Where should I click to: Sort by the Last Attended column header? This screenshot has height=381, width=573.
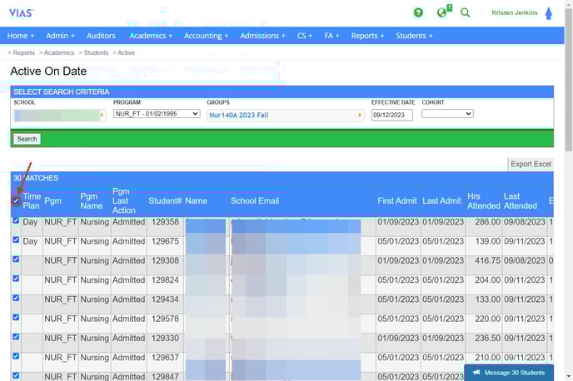point(521,201)
